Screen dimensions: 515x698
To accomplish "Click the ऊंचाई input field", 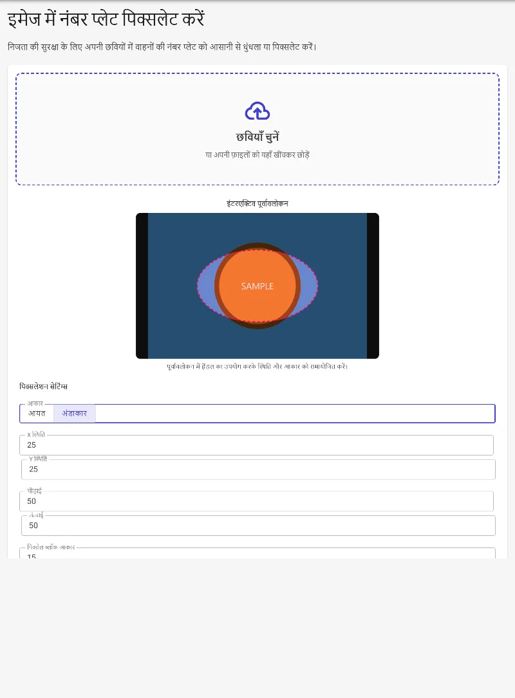I will pyautogui.click(x=258, y=526).
